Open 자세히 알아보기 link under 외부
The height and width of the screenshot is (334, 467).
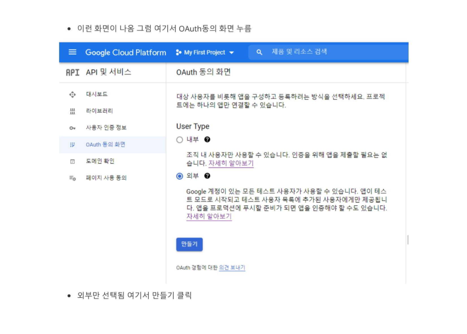tap(209, 217)
